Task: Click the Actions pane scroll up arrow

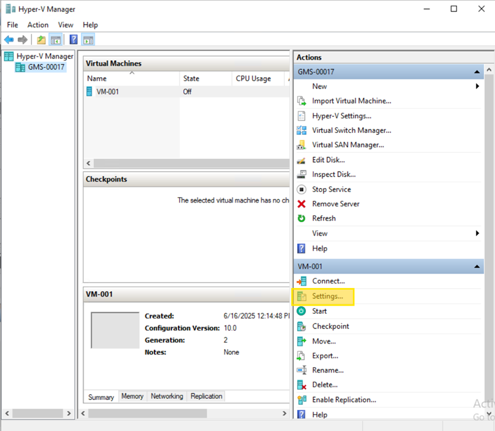Action: [489, 70]
